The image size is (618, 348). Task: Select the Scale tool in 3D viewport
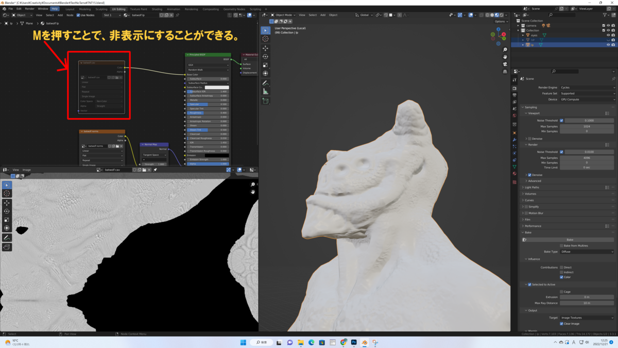click(265, 65)
